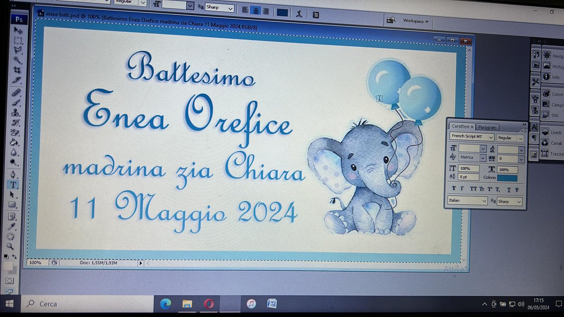Image resolution: width=564 pixels, height=317 pixels.
Task: Click the Colore swatch in Carattere panel
Action: [507, 178]
